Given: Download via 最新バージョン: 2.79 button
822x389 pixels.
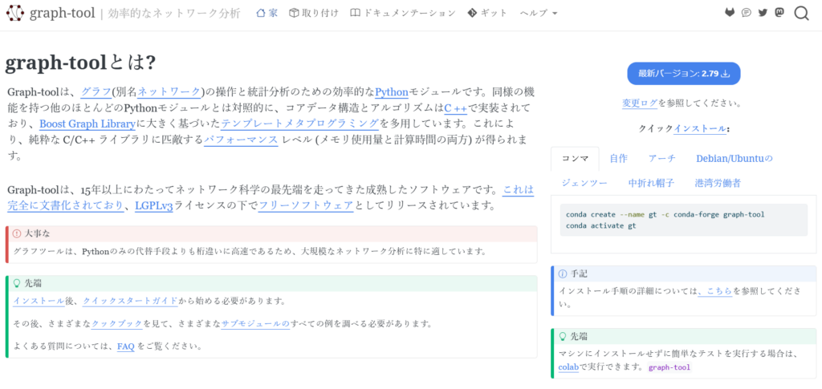Looking at the screenshot, I should coord(684,74).
